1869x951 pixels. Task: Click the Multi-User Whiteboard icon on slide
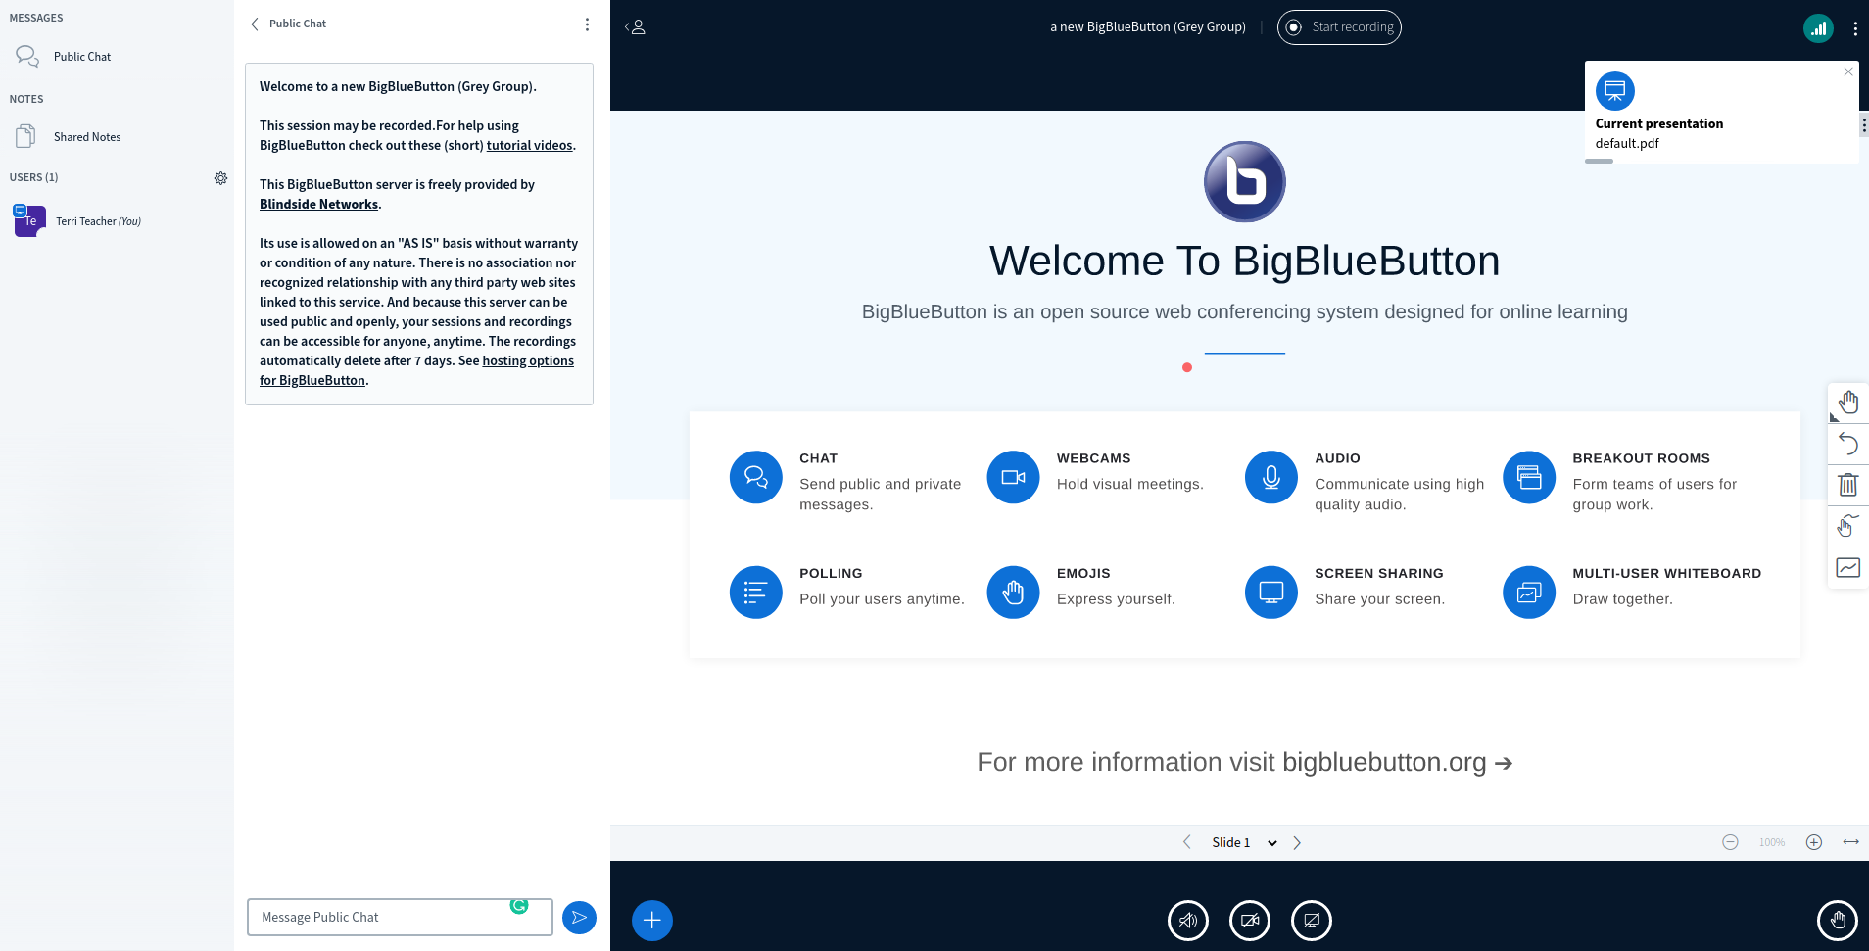pos(1529,593)
